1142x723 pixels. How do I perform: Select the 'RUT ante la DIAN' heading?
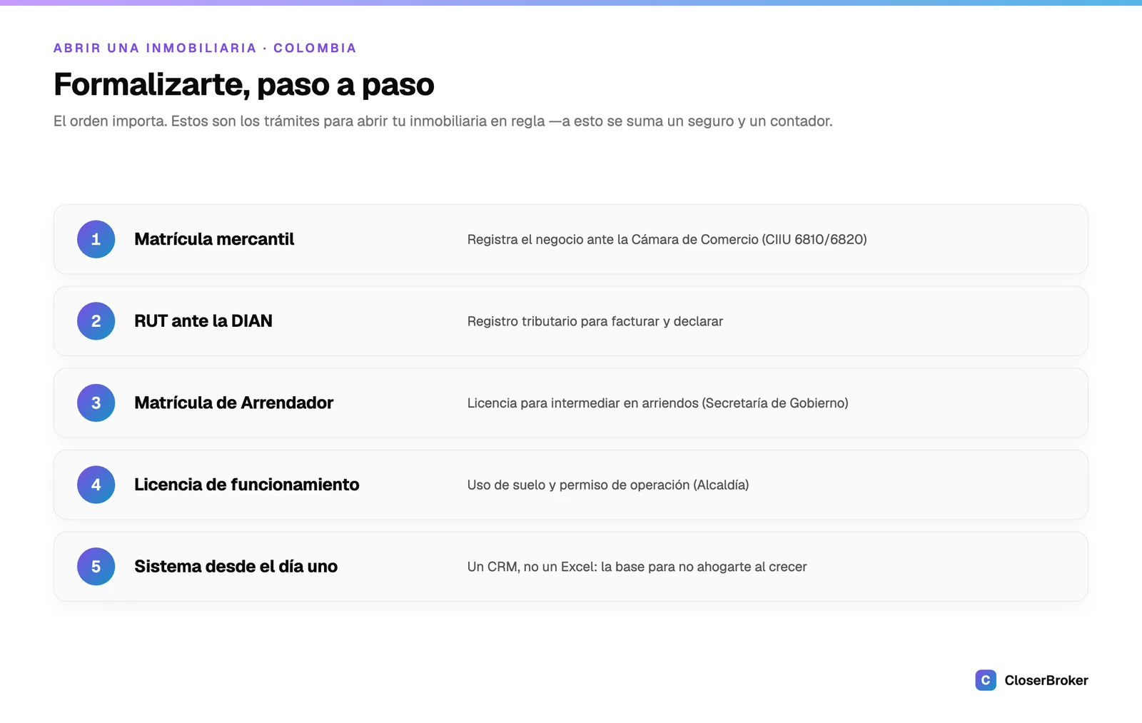203,321
